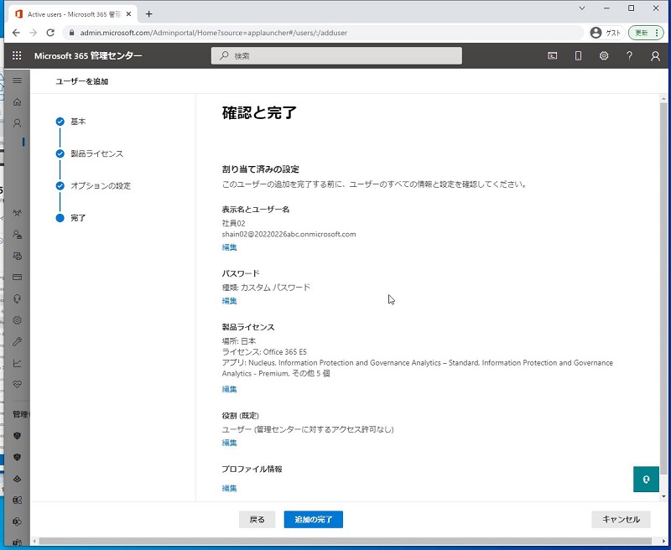
Task: Open Teams and groups sidebar icon
Action: 17,213
